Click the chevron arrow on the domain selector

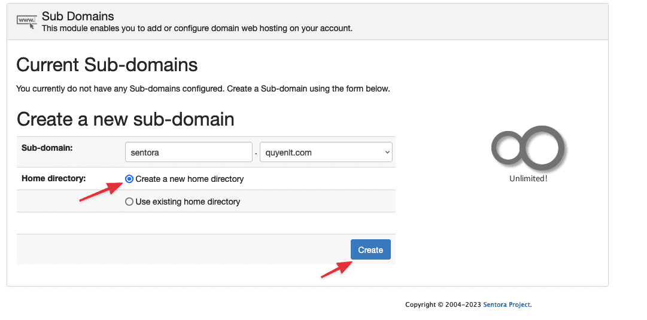click(387, 153)
